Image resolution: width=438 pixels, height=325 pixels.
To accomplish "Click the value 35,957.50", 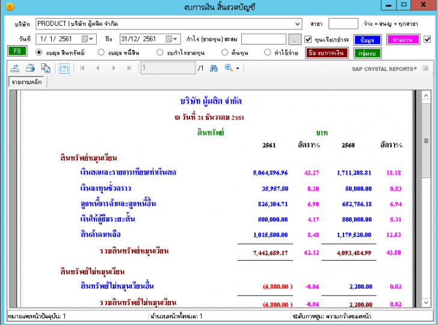I will [275, 188].
